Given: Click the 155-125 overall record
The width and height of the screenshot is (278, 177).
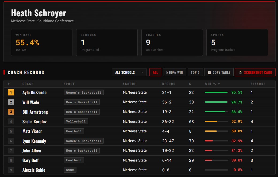Looking at the screenshot, I should click(21, 50).
